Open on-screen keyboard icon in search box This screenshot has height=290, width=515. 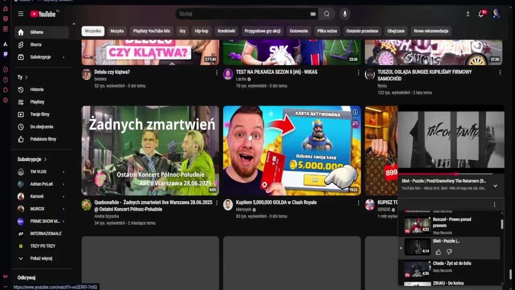click(313, 14)
